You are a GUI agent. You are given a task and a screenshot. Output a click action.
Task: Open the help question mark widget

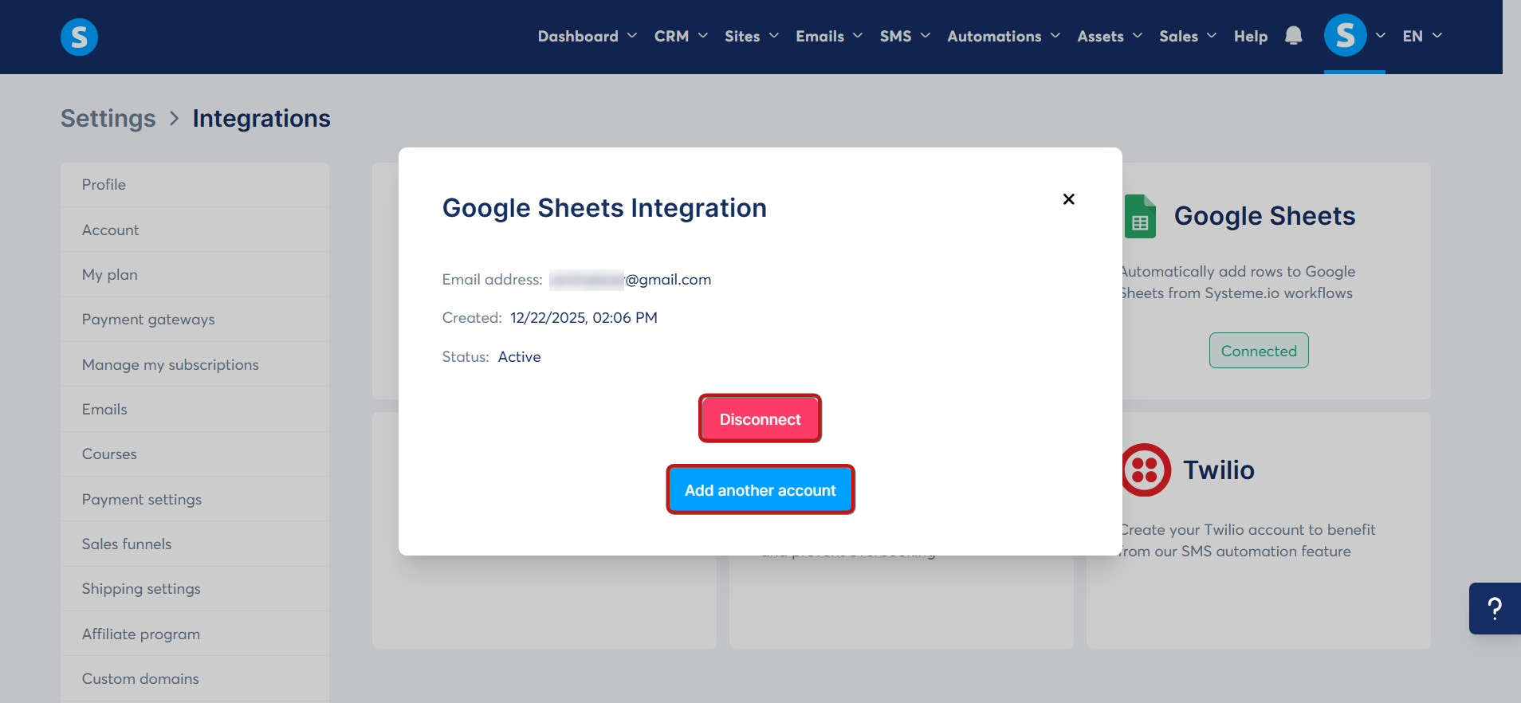[1495, 608]
